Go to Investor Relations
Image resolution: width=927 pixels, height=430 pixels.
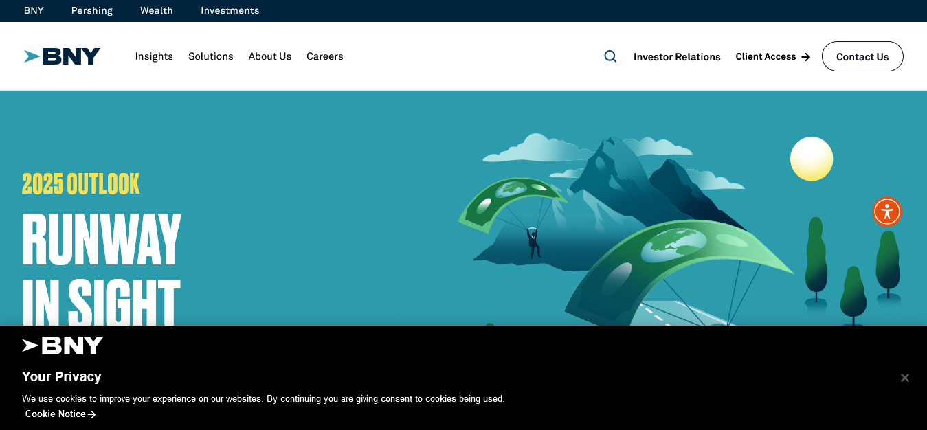(677, 57)
